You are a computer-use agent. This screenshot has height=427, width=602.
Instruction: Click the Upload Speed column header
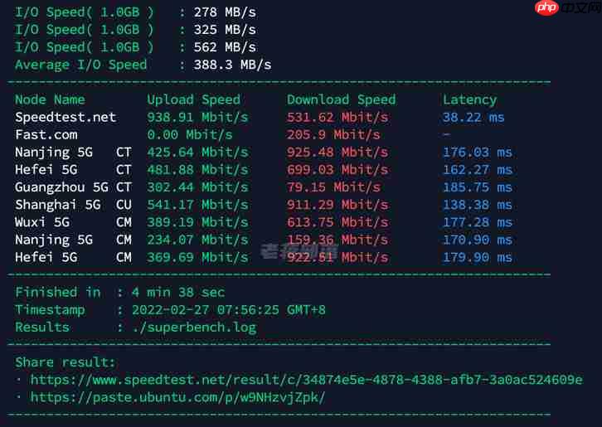[x=193, y=99]
